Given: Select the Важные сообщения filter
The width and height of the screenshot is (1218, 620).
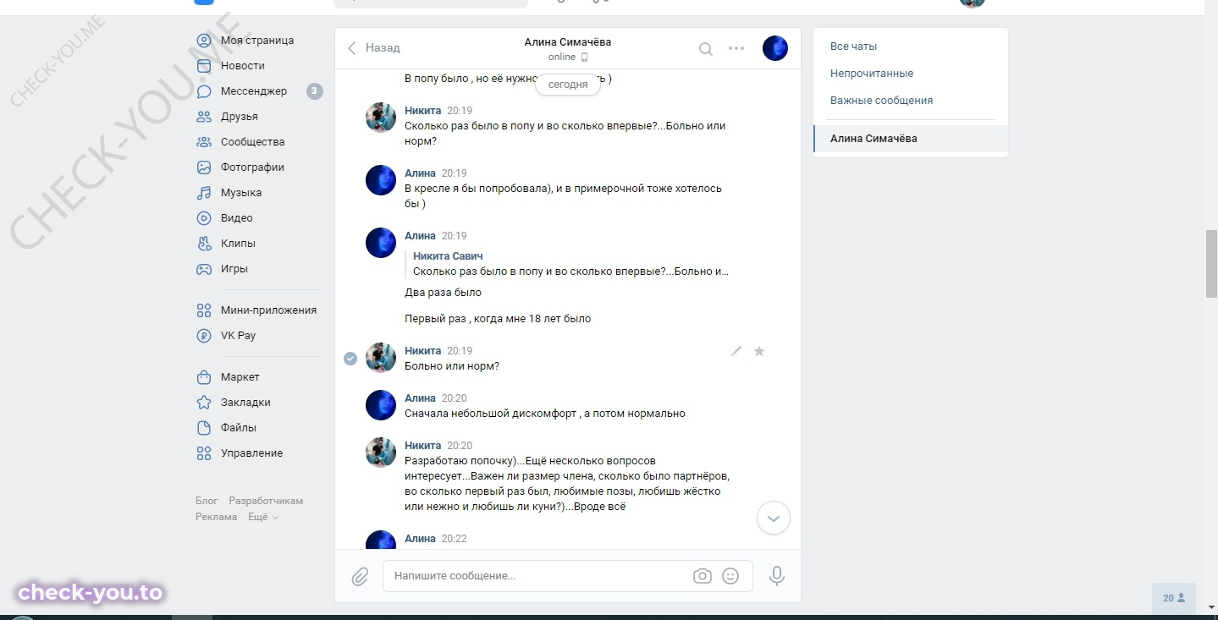Looking at the screenshot, I should coord(881,101).
